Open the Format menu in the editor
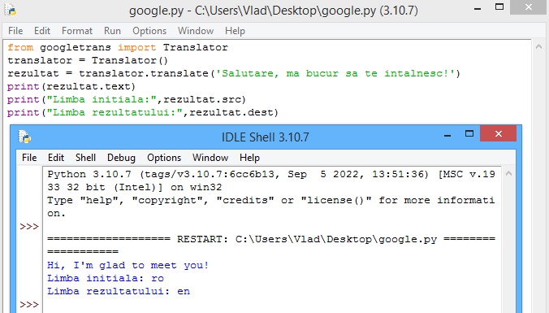The width and height of the screenshot is (549, 313). point(77,31)
